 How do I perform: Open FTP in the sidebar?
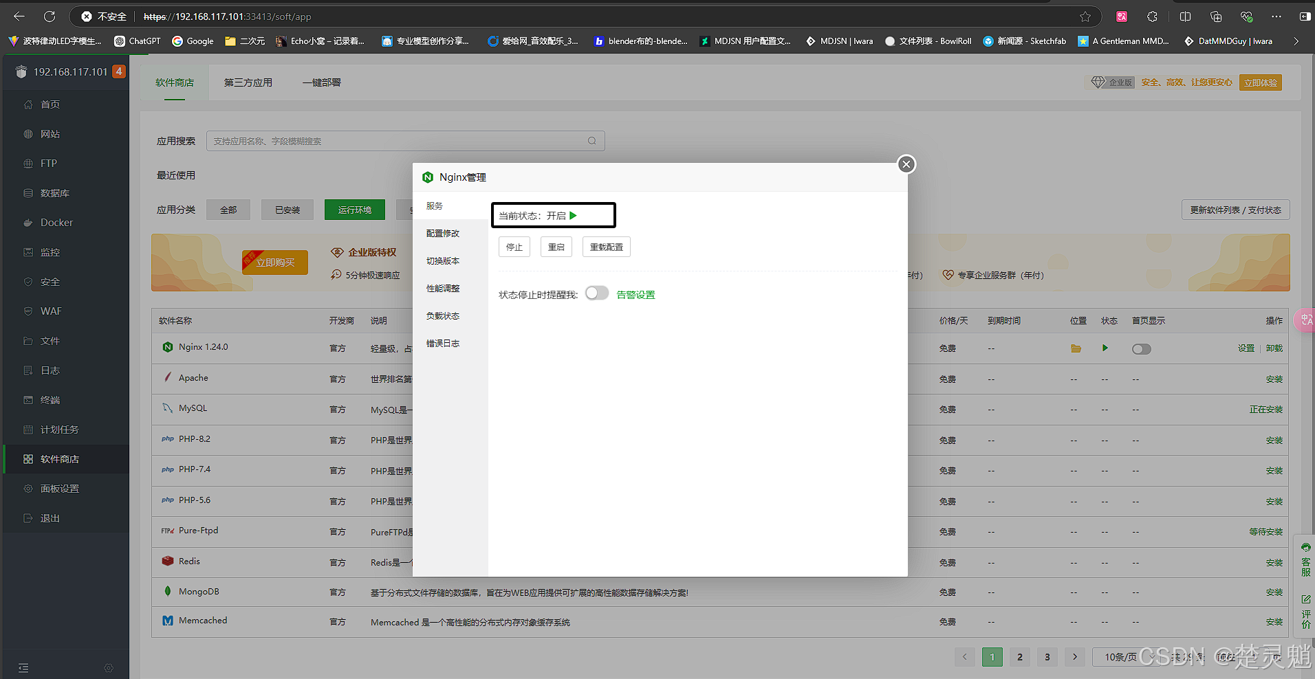48,164
